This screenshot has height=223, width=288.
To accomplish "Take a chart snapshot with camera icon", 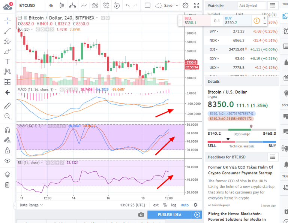I will coord(141,214).
